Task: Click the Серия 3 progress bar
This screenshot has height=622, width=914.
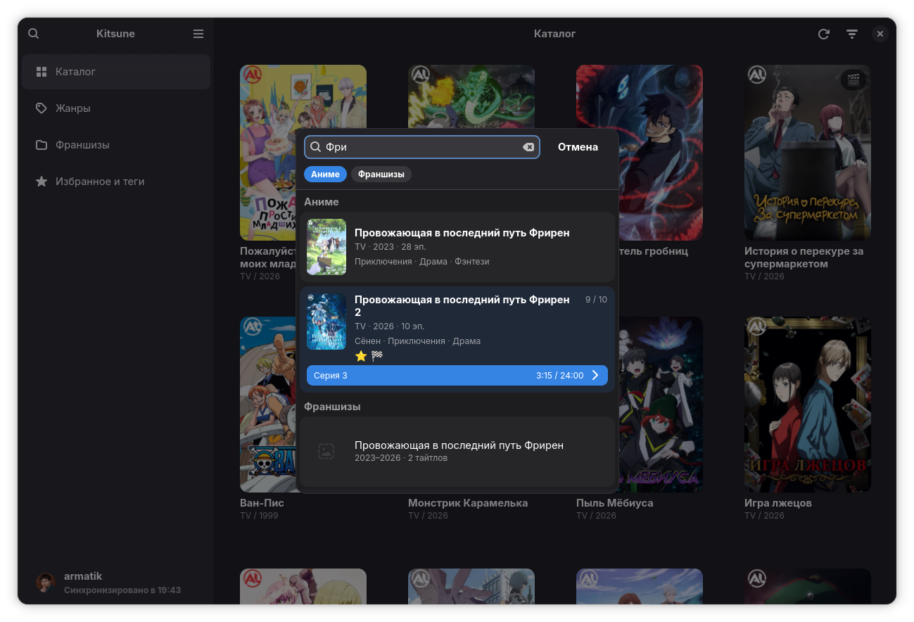Action: point(457,375)
